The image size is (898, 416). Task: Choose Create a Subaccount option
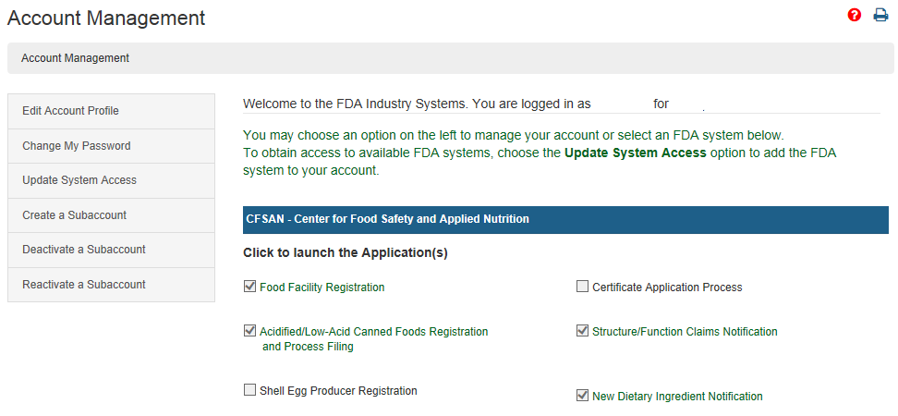75,215
